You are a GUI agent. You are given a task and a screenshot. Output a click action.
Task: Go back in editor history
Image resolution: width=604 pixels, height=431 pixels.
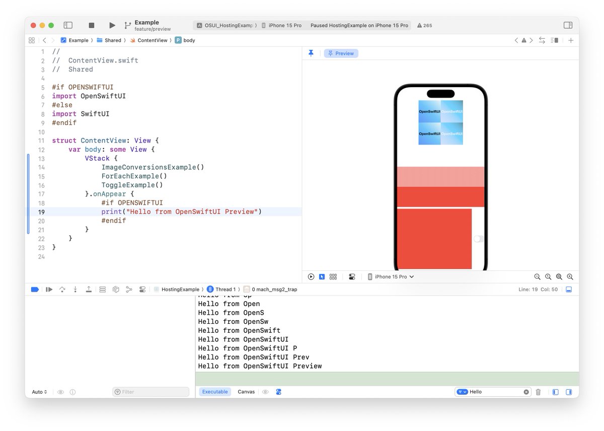44,40
